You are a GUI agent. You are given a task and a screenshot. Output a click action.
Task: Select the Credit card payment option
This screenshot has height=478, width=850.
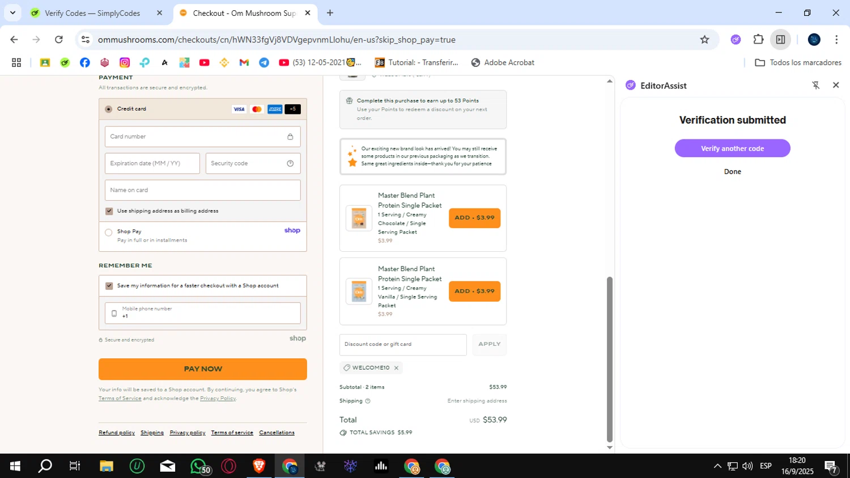click(x=108, y=109)
